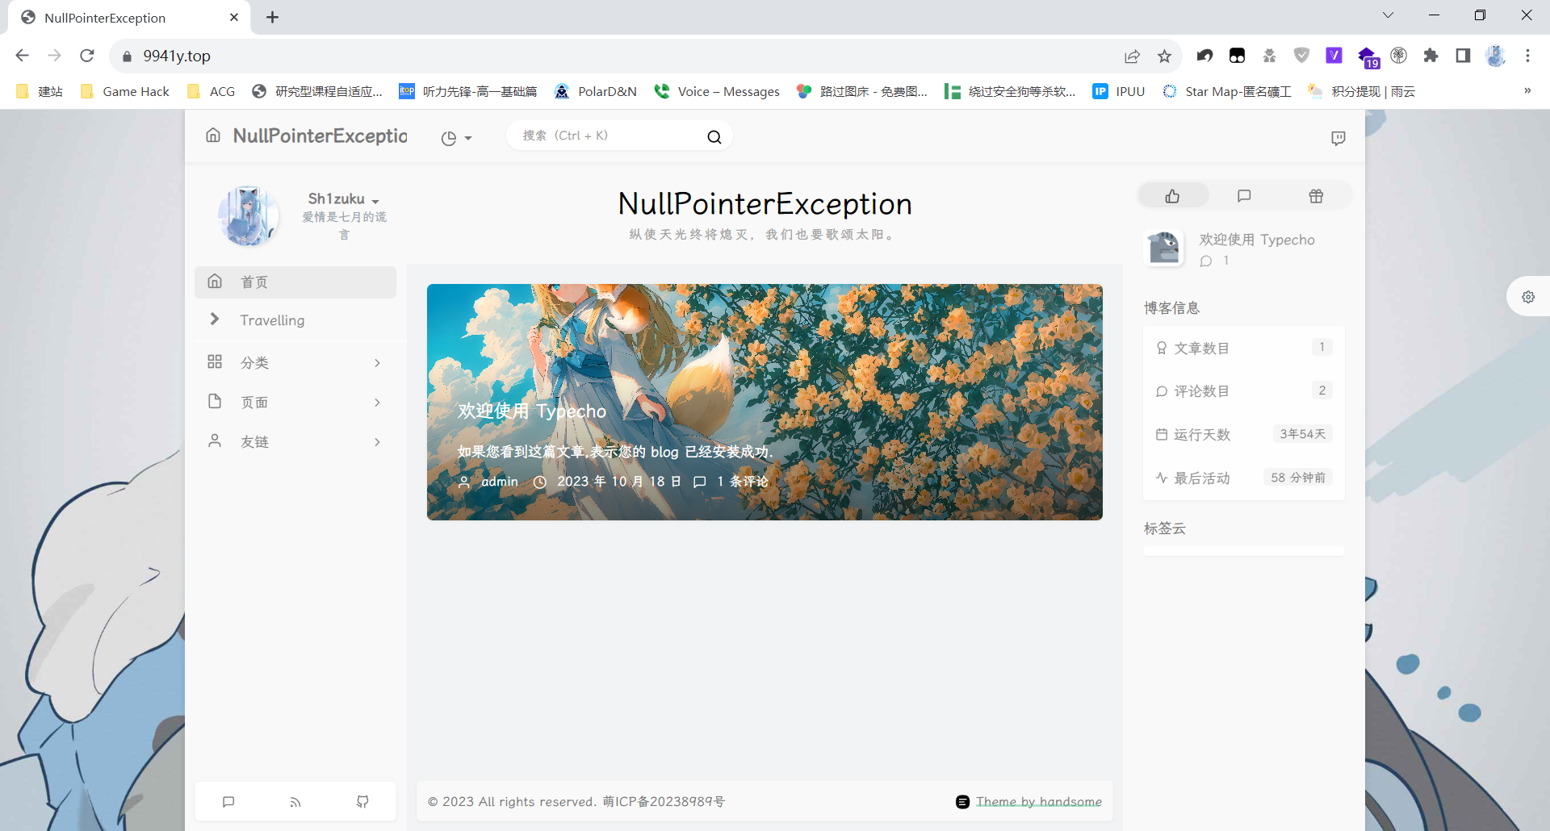Viewport: 1550px width, 831px height.
Task: Open the browser profile avatar
Action: [1495, 56]
